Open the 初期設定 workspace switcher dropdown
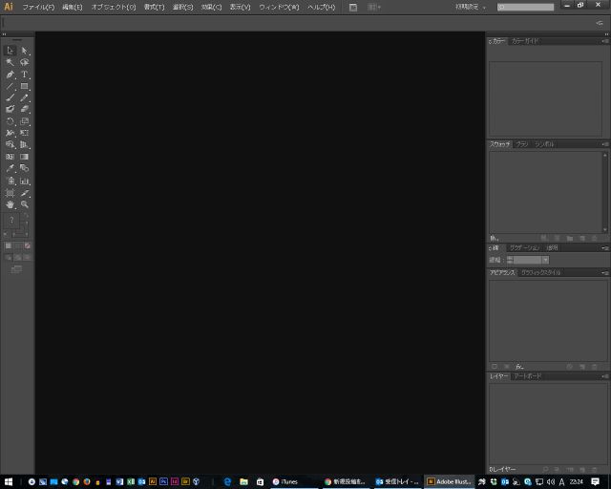Screen dimensions: 611x489 coord(471,7)
